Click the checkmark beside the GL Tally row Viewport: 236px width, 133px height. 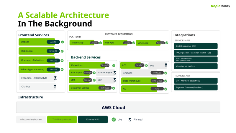(x=166, y=89)
